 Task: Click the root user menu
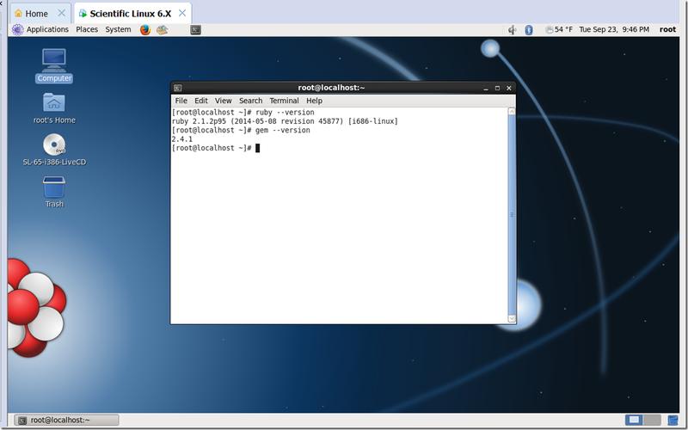pos(667,29)
